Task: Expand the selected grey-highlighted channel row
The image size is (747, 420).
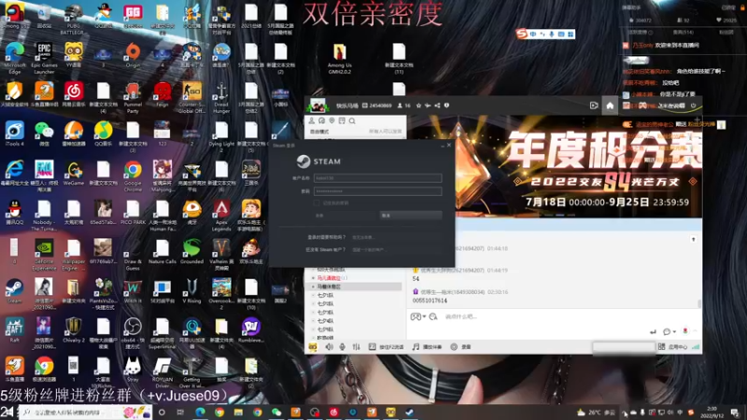Action: 313,287
